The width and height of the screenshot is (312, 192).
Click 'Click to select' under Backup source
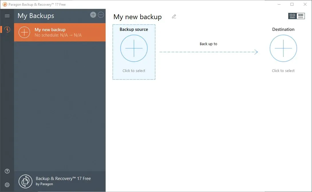[134, 71]
